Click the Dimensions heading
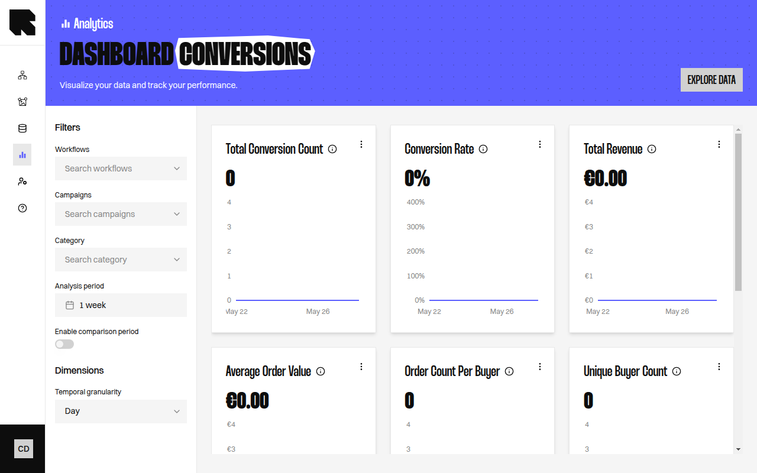 click(79, 370)
